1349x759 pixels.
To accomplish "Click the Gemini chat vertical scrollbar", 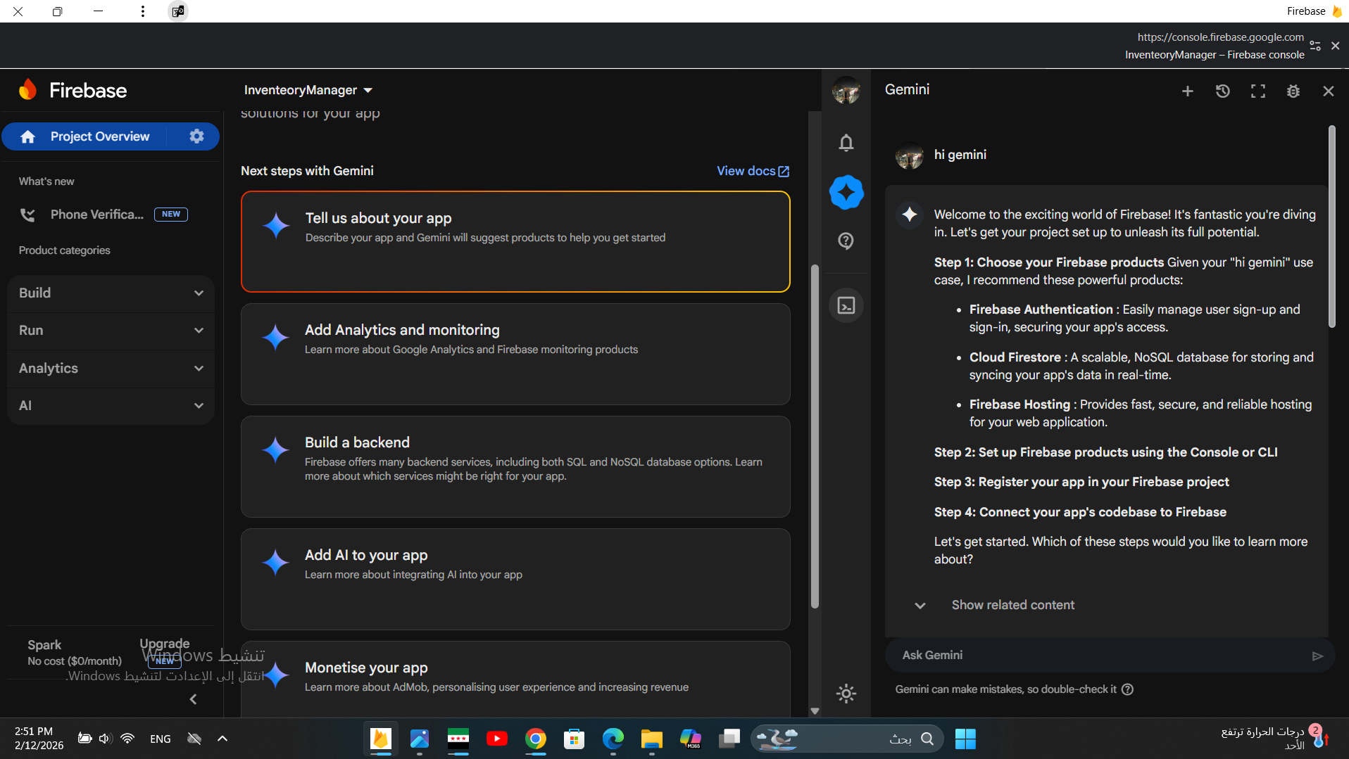I will (1331, 227).
